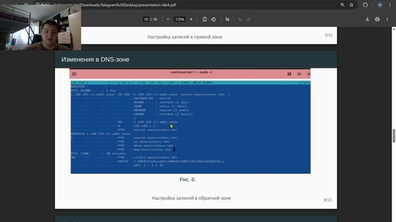The width and height of the screenshot is (396, 222).
Task: Click the caption 'Рис. 6:'
Action: tap(187, 179)
